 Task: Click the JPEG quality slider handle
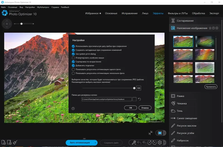pyautogui.click(x=134, y=88)
